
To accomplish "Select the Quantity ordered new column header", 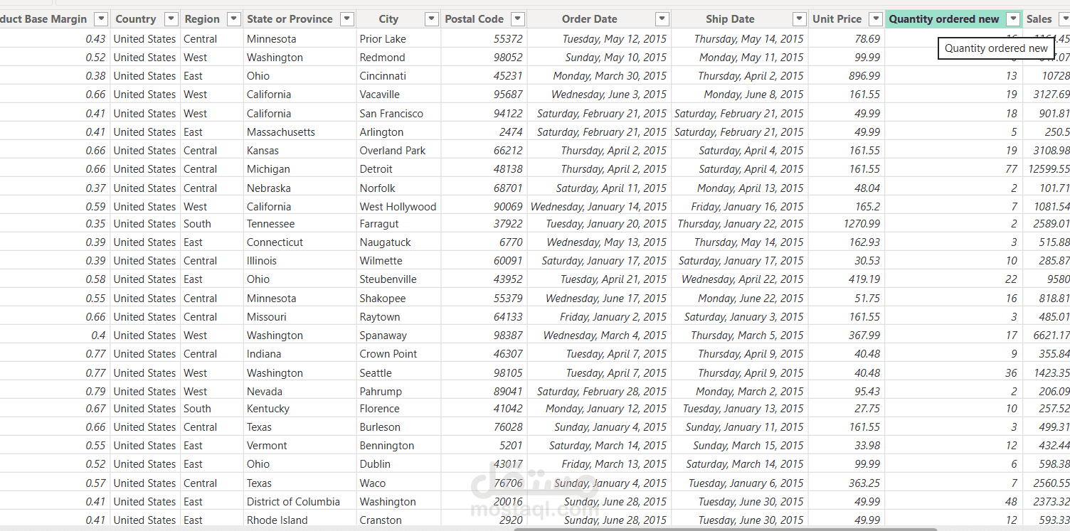I will coord(943,19).
